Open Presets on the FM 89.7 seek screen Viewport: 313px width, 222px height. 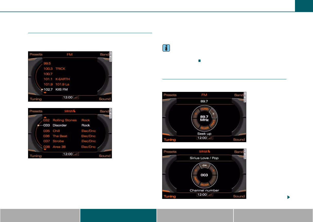[170, 95]
